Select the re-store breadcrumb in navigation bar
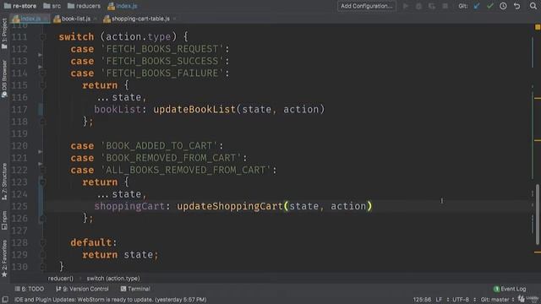The height and width of the screenshot is (304, 541). point(20,6)
